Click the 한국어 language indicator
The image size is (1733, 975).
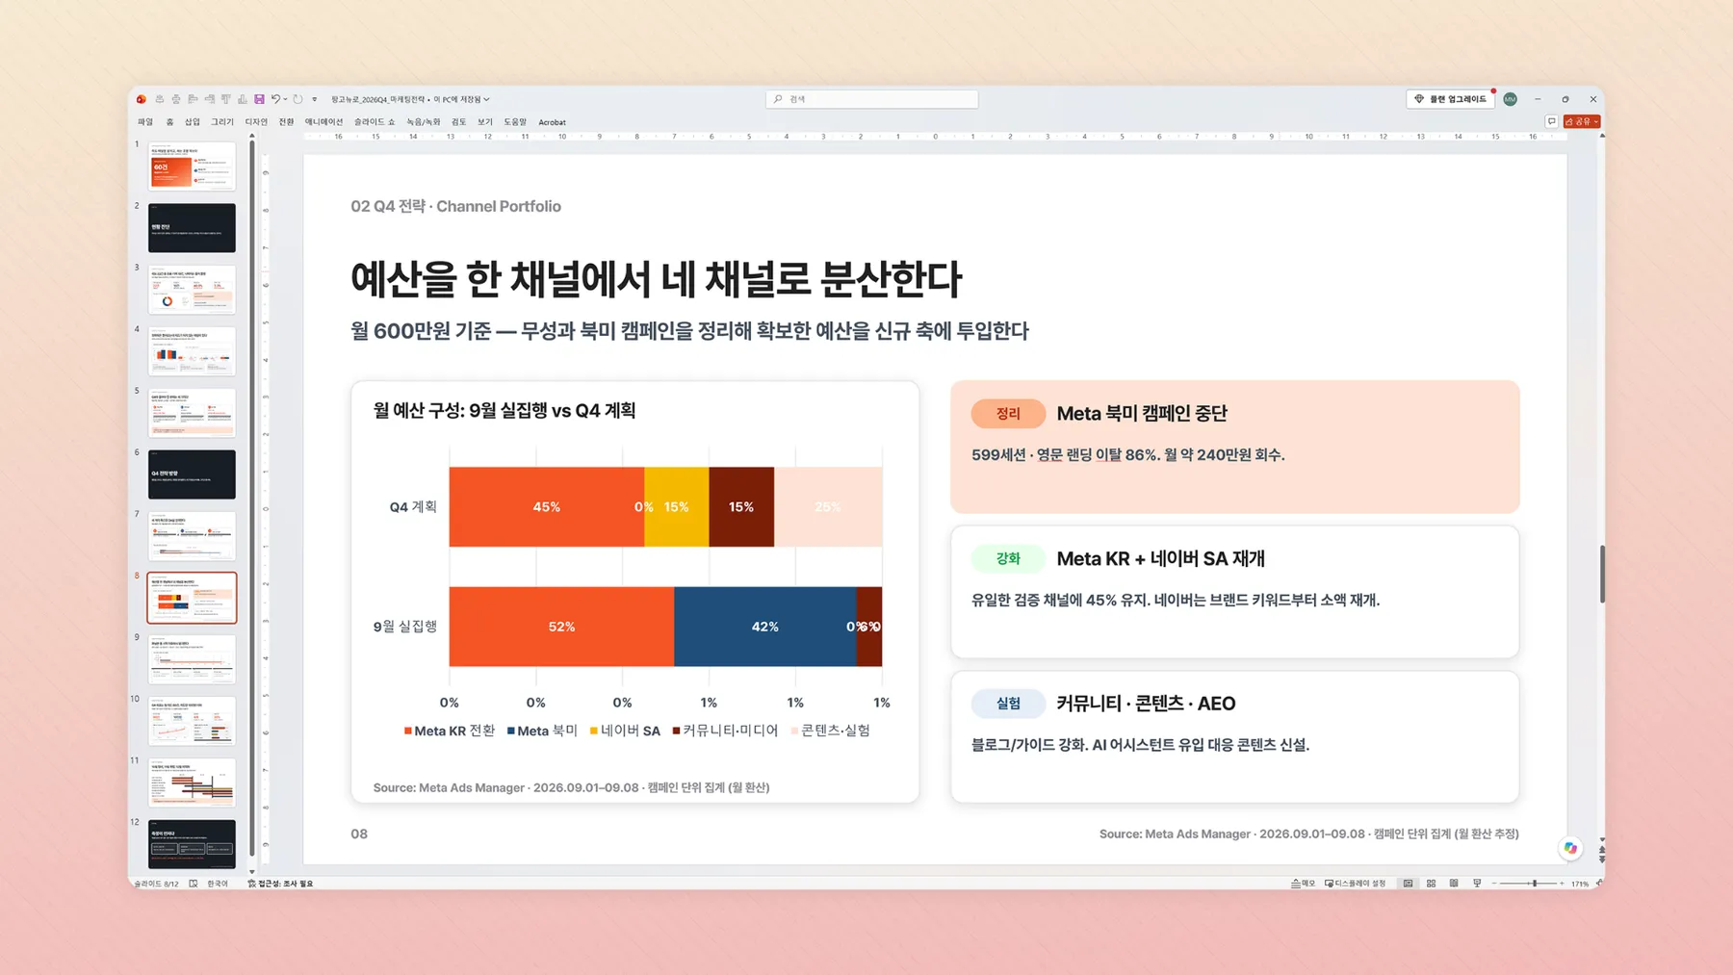218,884
